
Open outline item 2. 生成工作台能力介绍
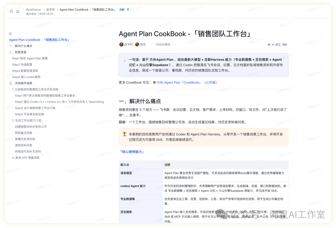click(x=26, y=121)
